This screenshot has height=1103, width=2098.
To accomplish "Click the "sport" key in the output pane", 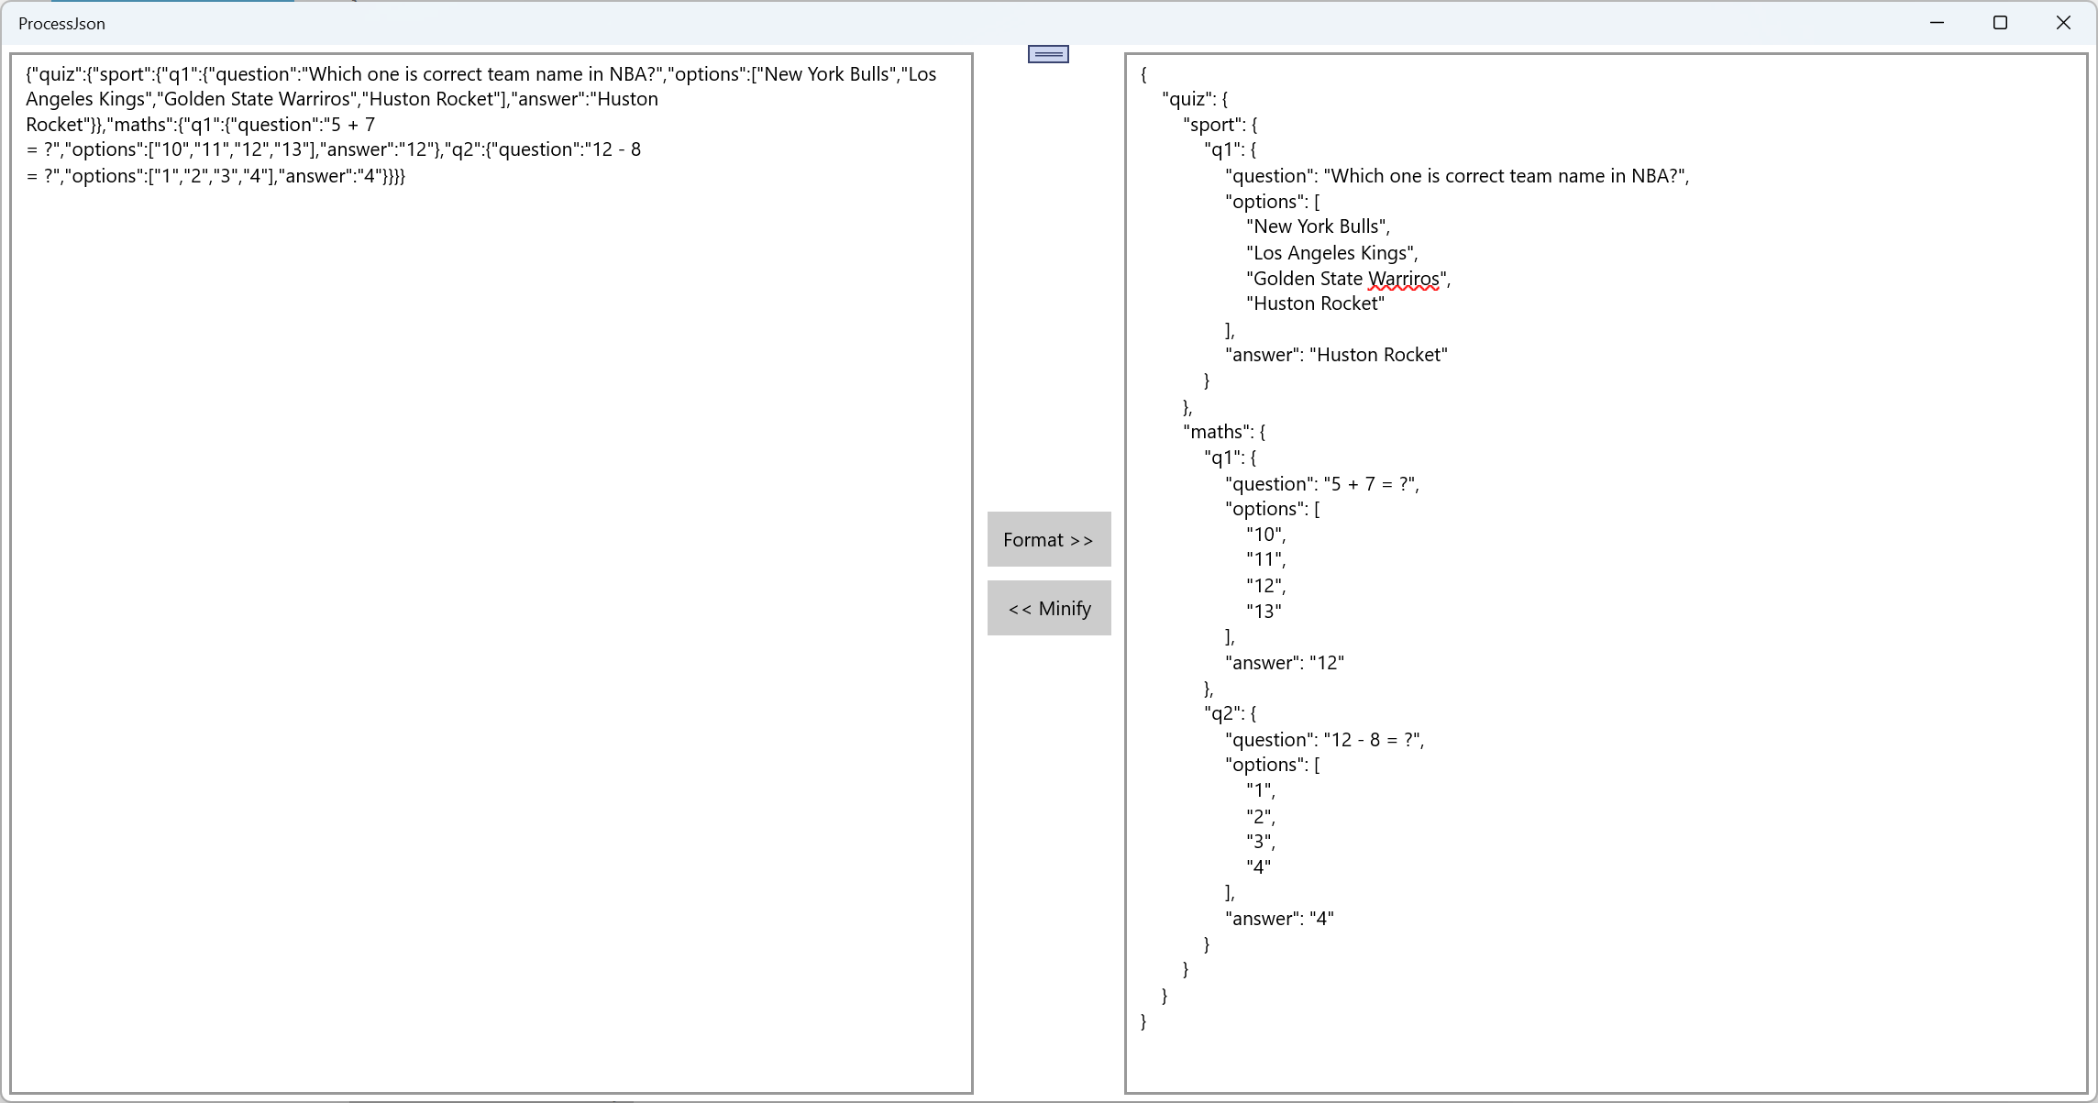I will [x=1210, y=124].
